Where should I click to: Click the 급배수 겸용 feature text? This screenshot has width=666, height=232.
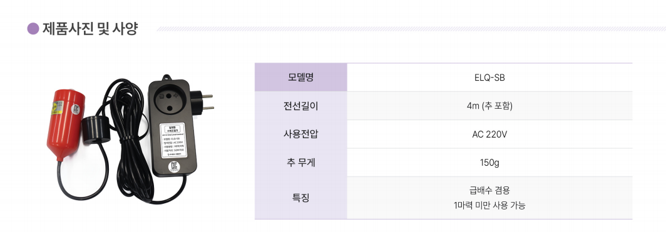click(x=489, y=190)
